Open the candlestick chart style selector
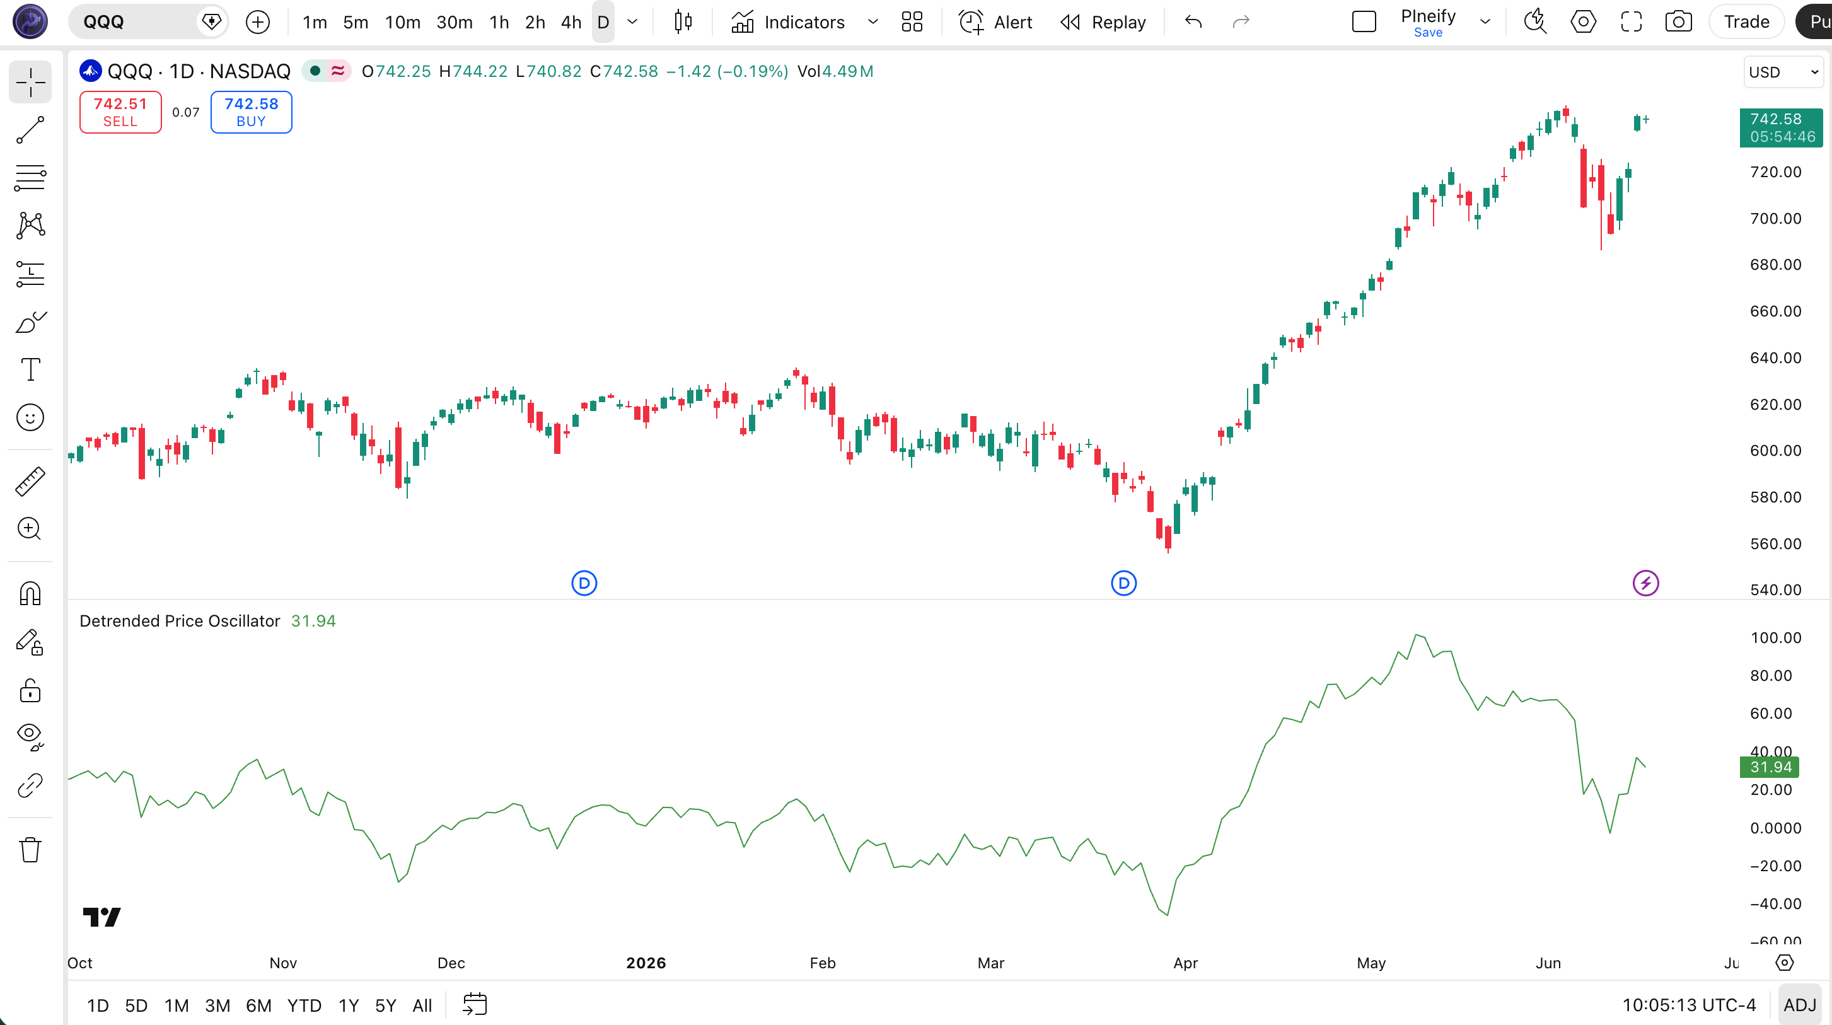This screenshot has height=1025, width=1832. [683, 22]
